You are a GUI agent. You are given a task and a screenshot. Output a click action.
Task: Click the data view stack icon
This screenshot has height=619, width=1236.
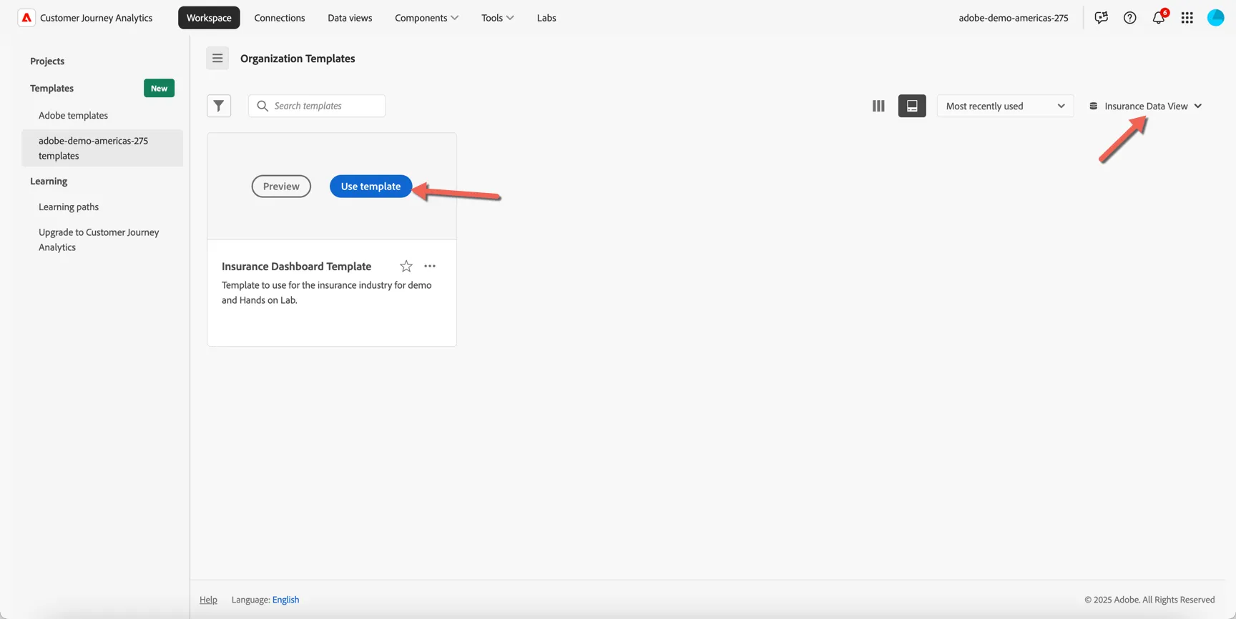click(1094, 106)
